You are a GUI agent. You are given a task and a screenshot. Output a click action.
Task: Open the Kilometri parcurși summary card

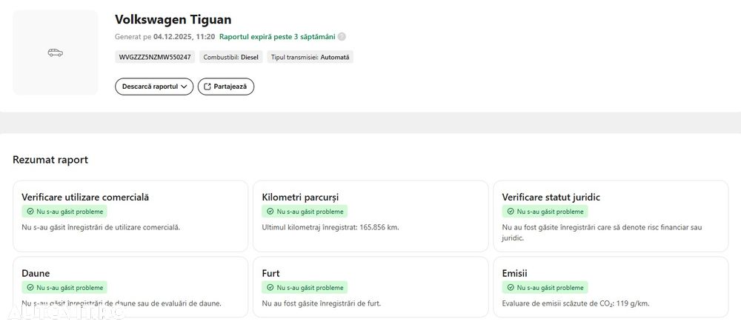pyautogui.click(x=370, y=215)
